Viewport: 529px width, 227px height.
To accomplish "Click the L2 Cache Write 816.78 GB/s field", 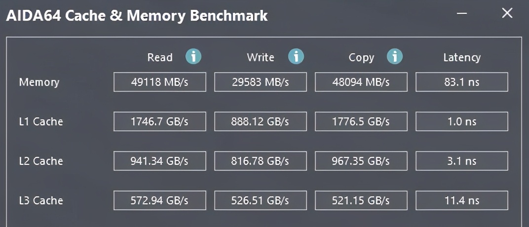I will pos(261,161).
